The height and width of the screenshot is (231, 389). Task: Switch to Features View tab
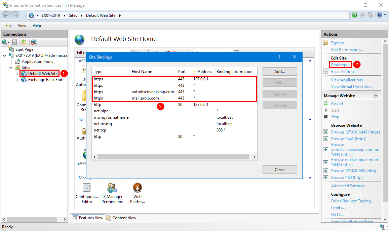click(x=88, y=218)
